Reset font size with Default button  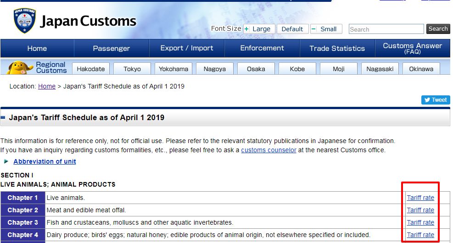tap(292, 29)
